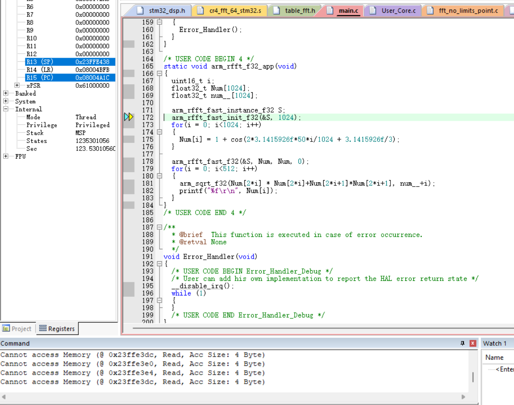The height and width of the screenshot is (405, 514).
Task: Click the Watch 1 Enter expression field
Action: click(x=504, y=369)
